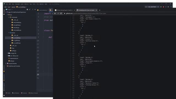Expand the venv library root folder
This screenshot has height=99, width=176.
coord(7,56)
